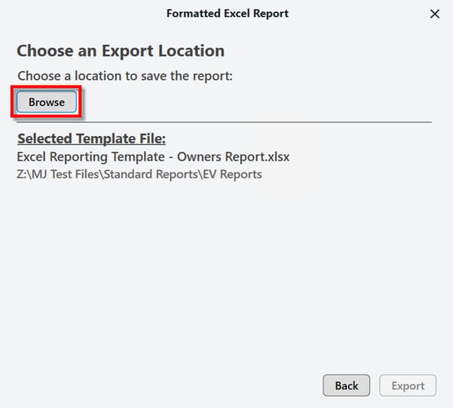Go Back to the previous step
Viewport: 453px width, 408px height.
346,385
